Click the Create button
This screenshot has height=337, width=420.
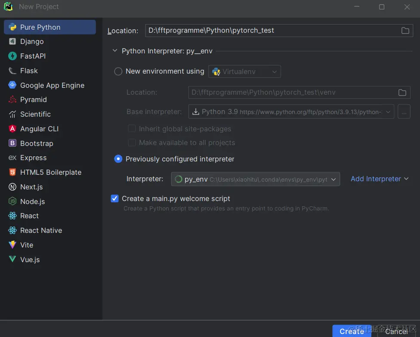(x=352, y=331)
